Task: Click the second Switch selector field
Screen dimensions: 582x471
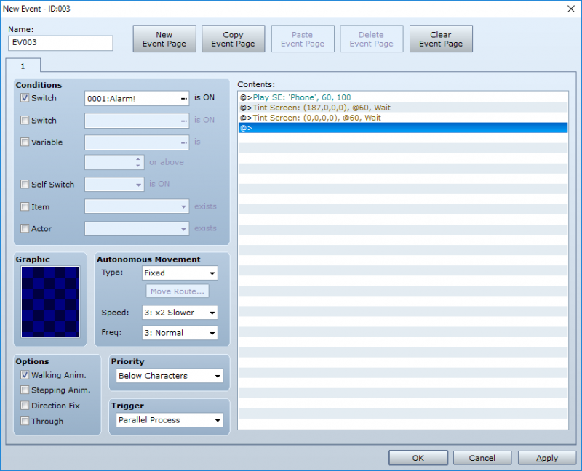Action: click(x=137, y=121)
